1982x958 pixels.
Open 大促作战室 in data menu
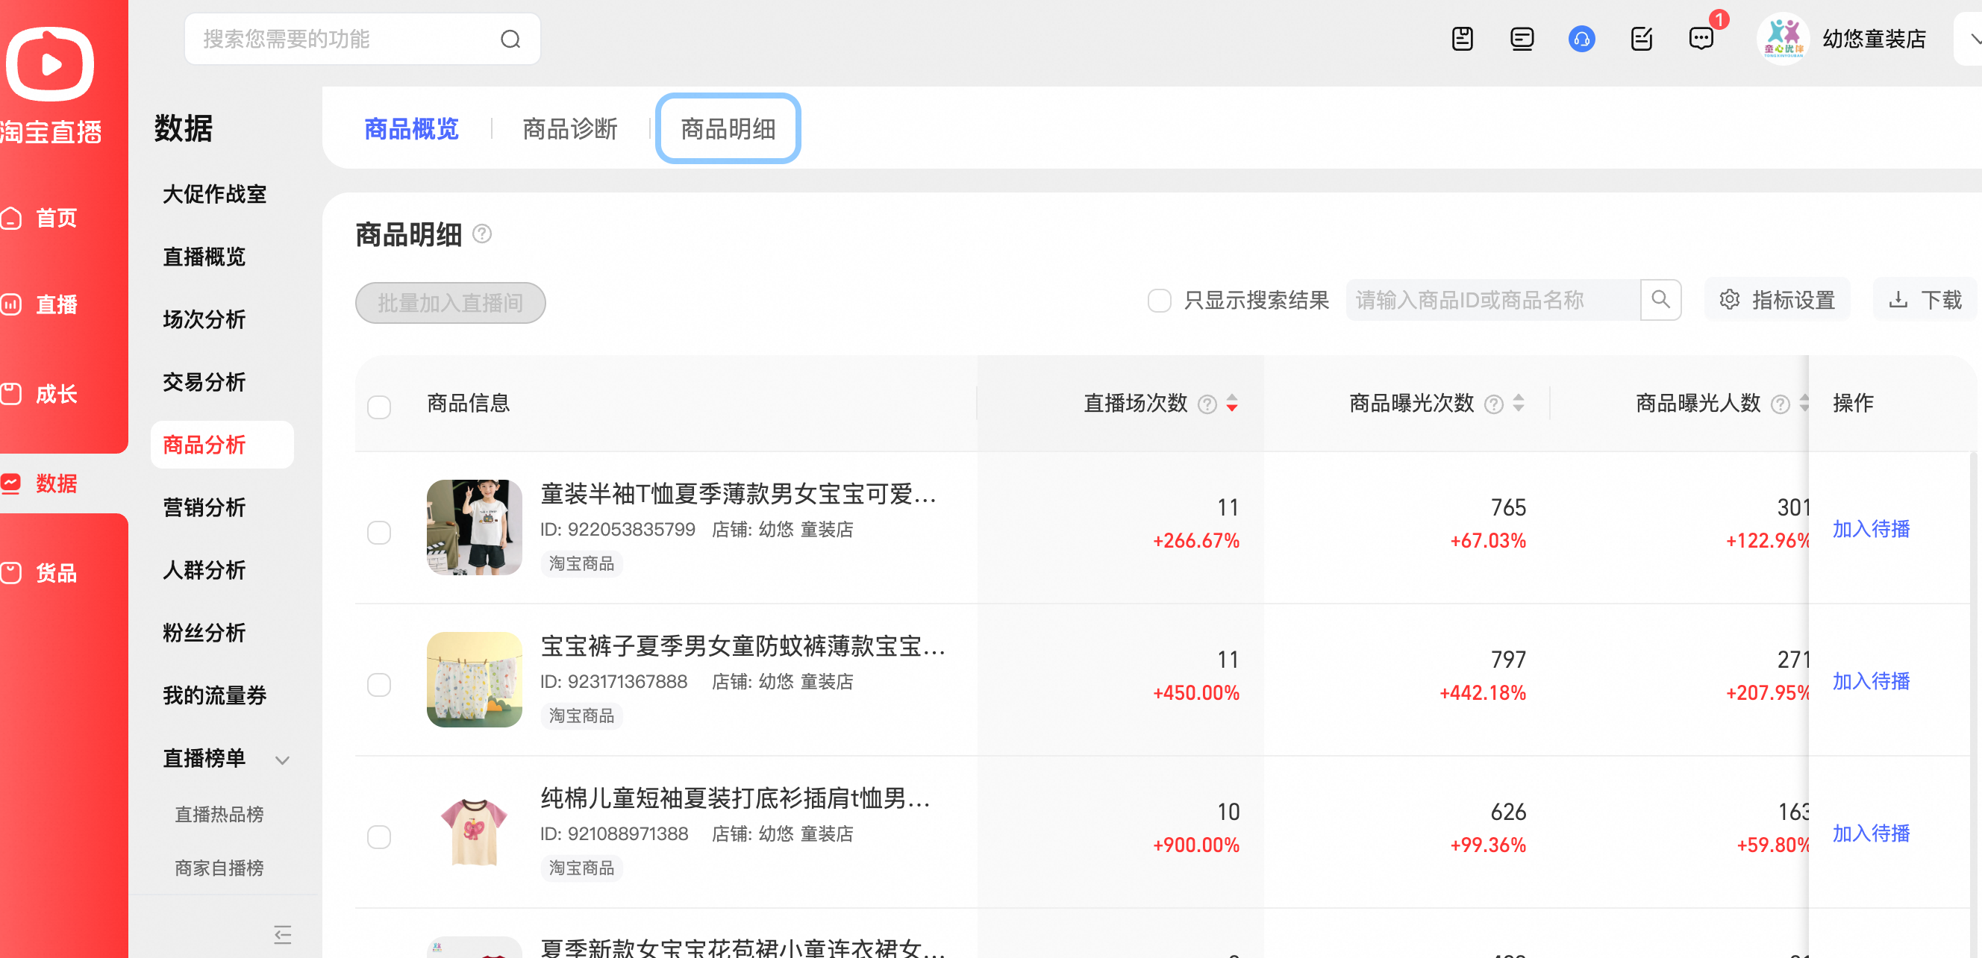click(215, 194)
